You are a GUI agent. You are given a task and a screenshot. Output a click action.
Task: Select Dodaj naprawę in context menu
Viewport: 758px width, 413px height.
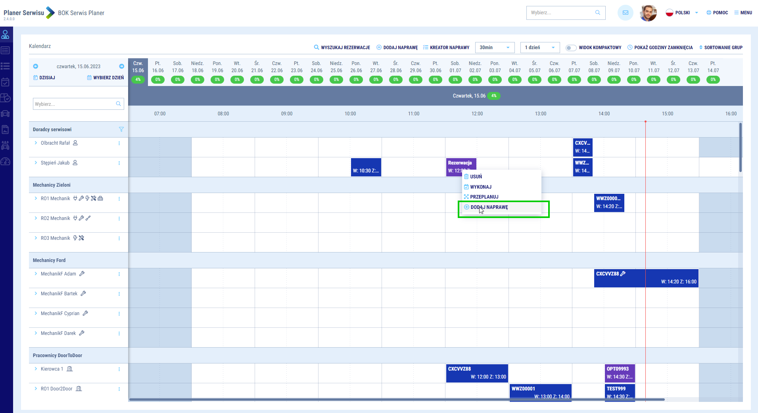point(489,207)
